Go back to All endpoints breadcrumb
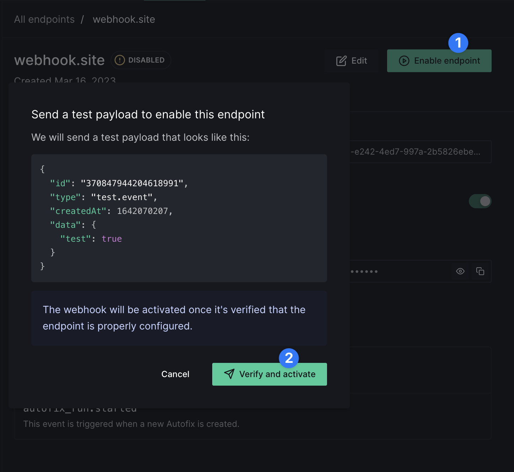 click(x=44, y=19)
